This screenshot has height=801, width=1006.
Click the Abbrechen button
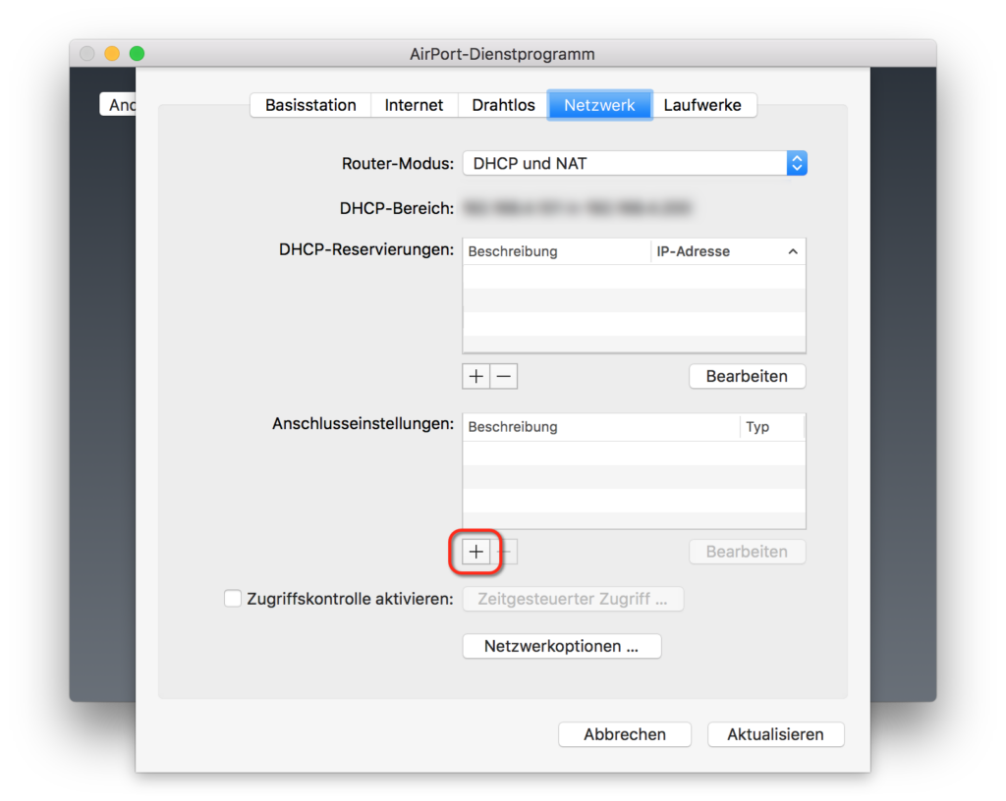625,734
